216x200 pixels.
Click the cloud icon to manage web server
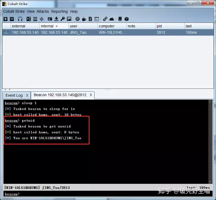click(112, 19)
